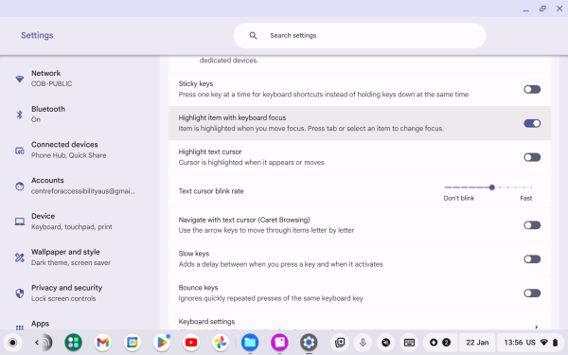Screen dimensions: 568x355
Task: Click the 'Text cursor blink rate' label
Action: coord(211,191)
